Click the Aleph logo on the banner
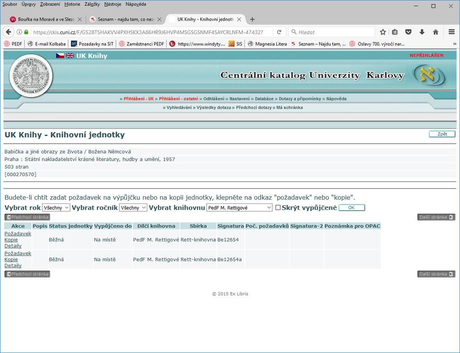 429,75
